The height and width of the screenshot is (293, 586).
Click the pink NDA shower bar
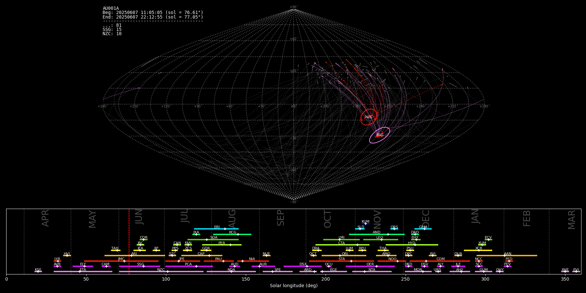click(231, 272)
